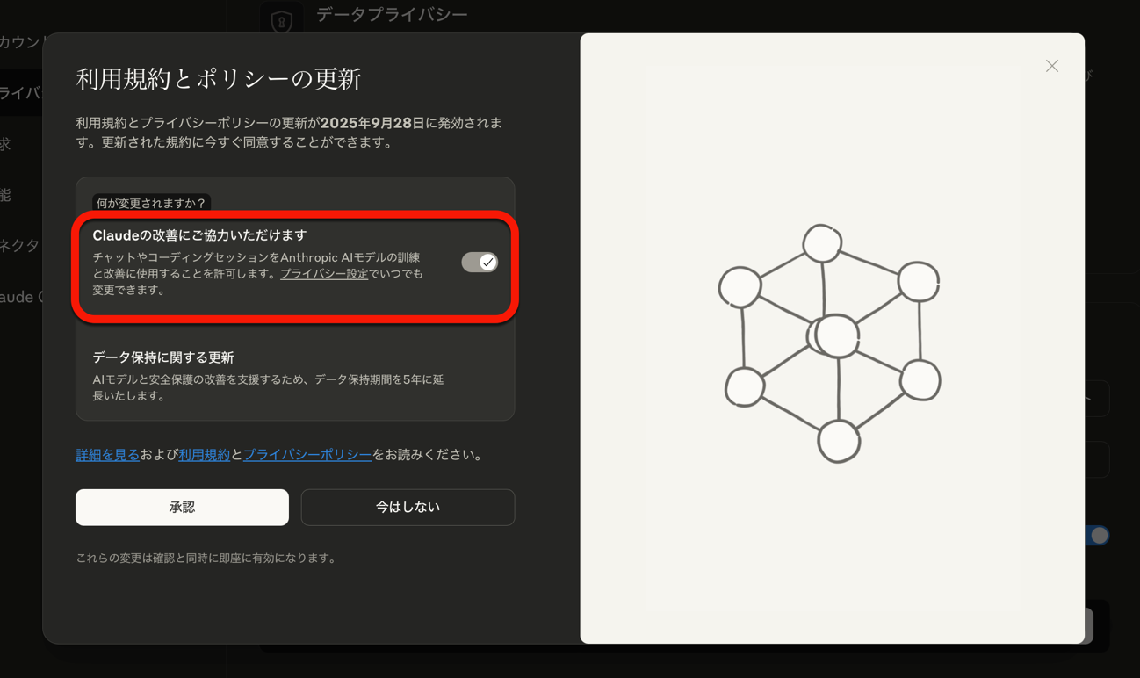Select the プライバシー sidebar item
The height and width of the screenshot is (678, 1140).
[x=19, y=93]
